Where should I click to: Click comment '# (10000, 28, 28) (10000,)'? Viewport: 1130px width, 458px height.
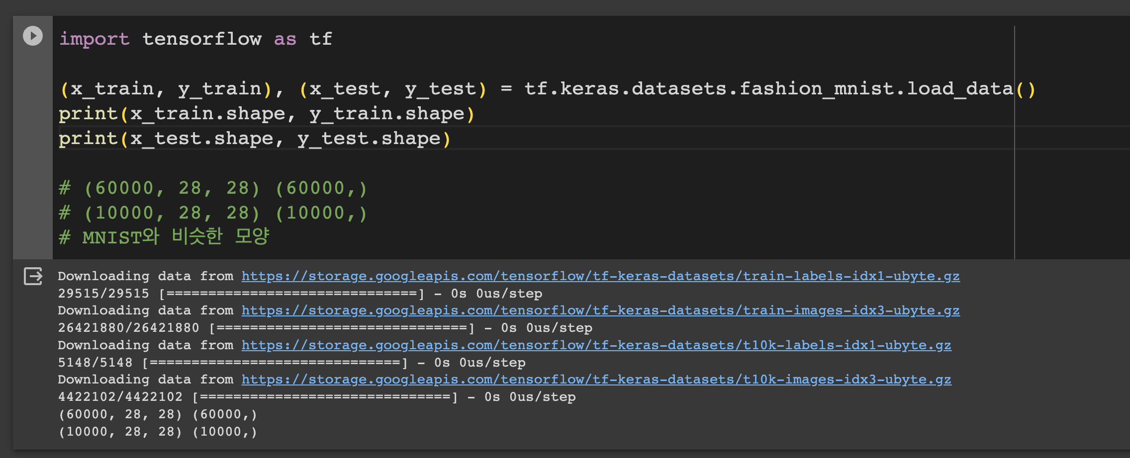click(213, 213)
